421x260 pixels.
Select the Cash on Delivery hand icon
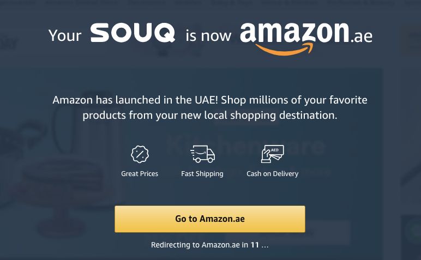click(x=272, y=154)
